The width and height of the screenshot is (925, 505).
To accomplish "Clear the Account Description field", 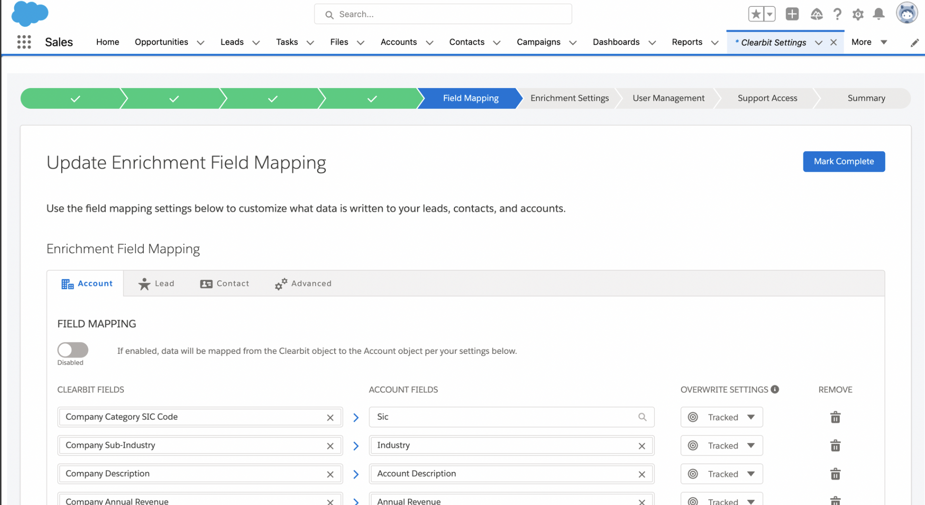I will [642, 474].
